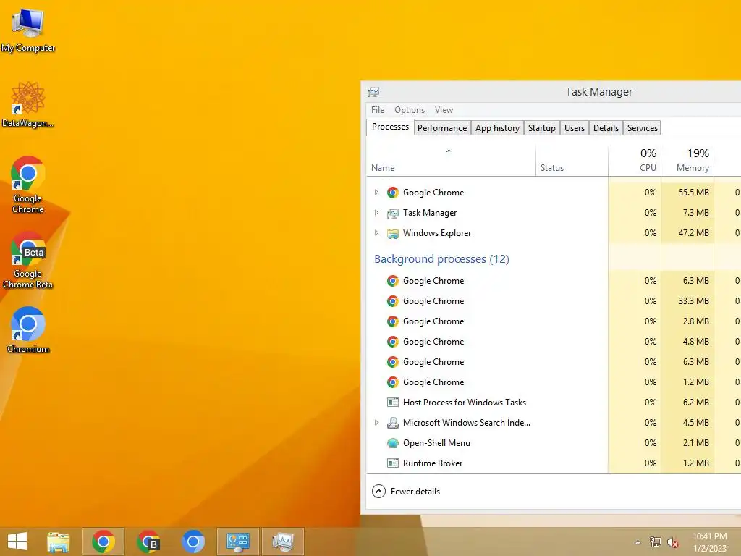Click the 7.3 MB memory value
The width and height of the screenshot is (741, 556).
(x=695, y=213)
